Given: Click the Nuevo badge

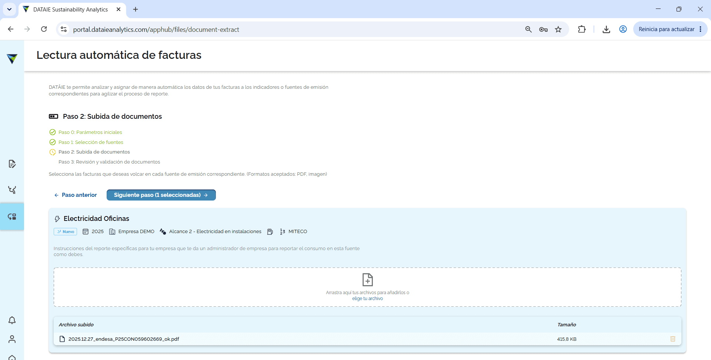Looking at the screenshot, I should pos(65,232).
